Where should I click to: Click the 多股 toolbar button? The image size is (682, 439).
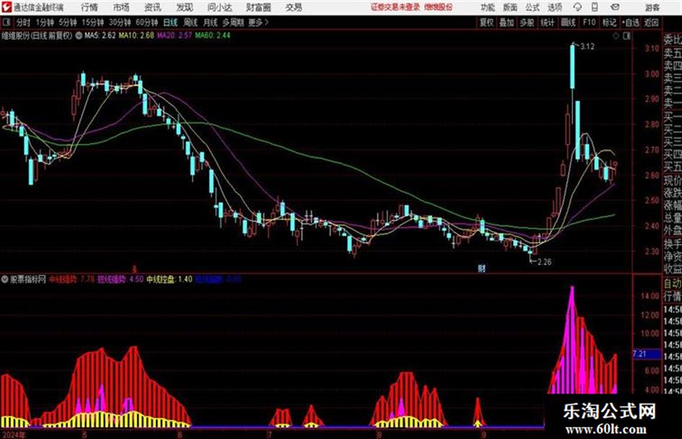[527, 22]
